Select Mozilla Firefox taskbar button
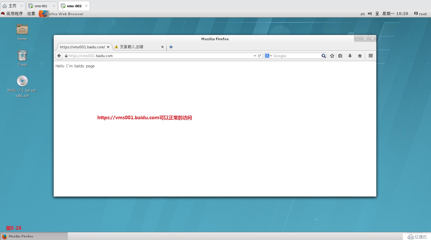 (34, 236)
